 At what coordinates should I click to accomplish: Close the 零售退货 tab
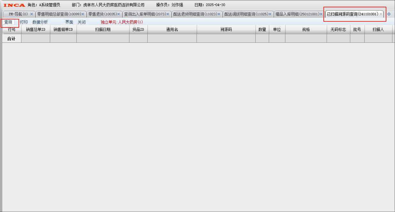pos(119,14)
